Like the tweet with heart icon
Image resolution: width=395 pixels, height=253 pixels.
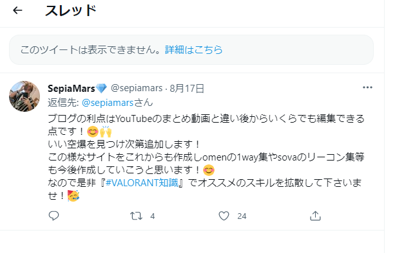[x=224, y=216]
